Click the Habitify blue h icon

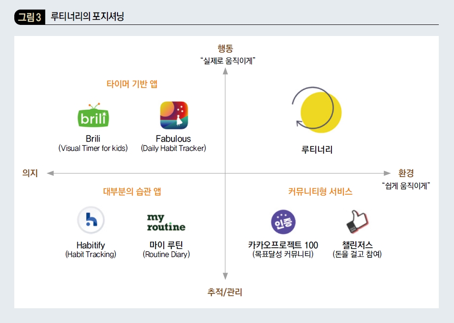coord(91,220)
